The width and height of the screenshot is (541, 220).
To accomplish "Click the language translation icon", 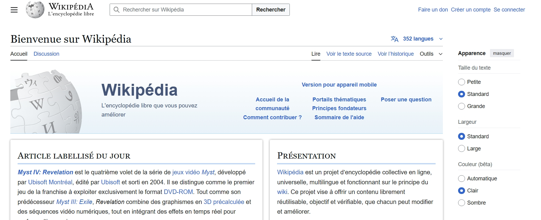I will (395, 39).
